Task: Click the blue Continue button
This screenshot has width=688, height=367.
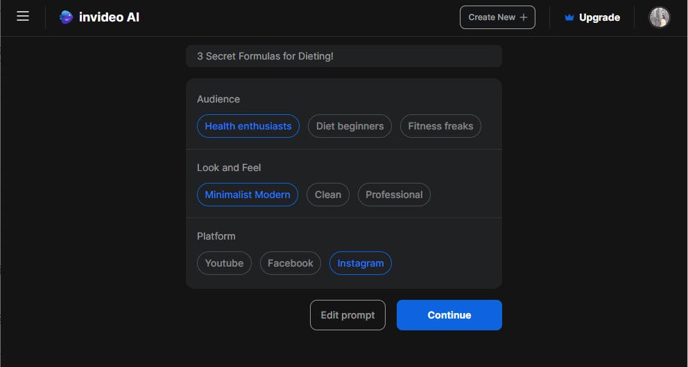Action: click(x=449, y=315)
